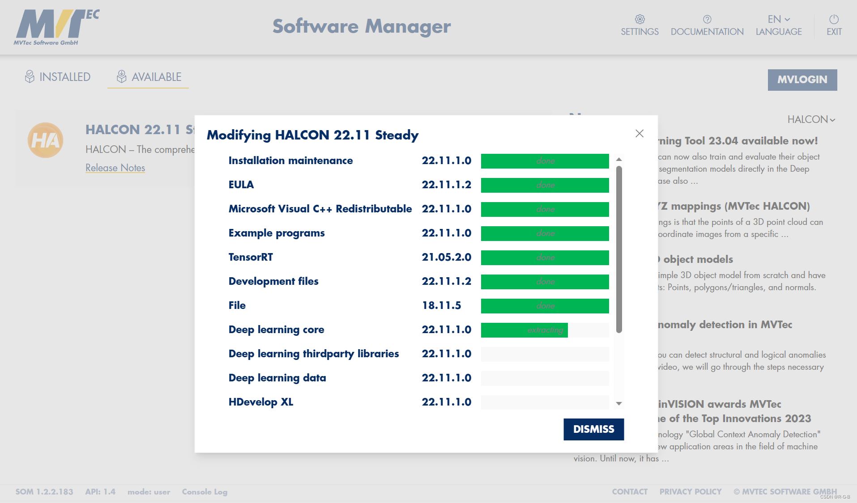
Task: Click the TensorRT done progress bar
Action: (545, 258)
